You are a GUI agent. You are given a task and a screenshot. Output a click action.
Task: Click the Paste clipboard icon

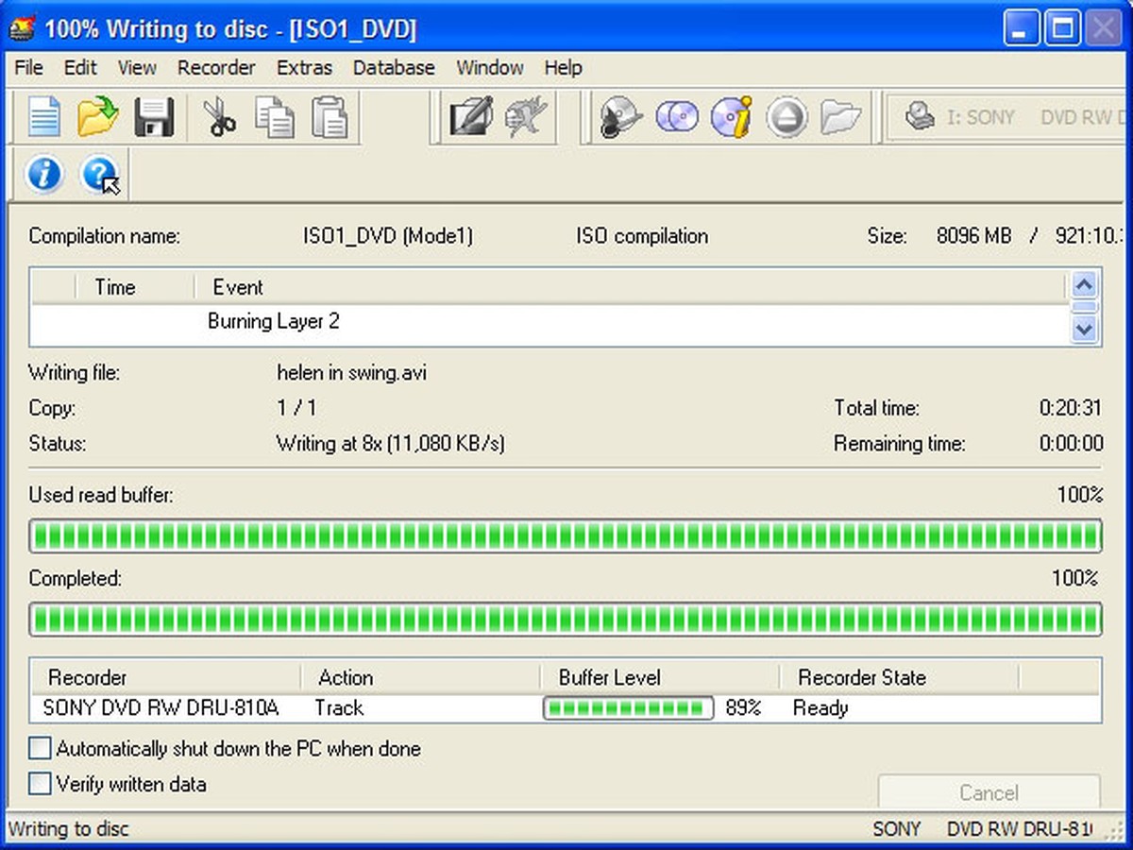tap(330, 118)
